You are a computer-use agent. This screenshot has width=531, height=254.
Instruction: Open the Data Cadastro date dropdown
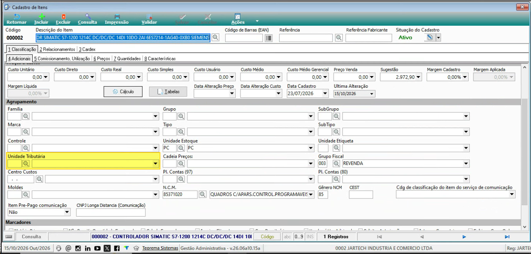(326, 93)
